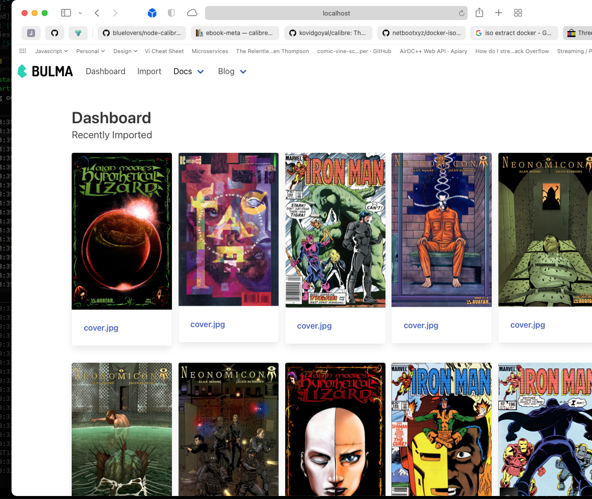Go back using the back arrow
This screenshot has height=499, width=592.
click(97, 13)
